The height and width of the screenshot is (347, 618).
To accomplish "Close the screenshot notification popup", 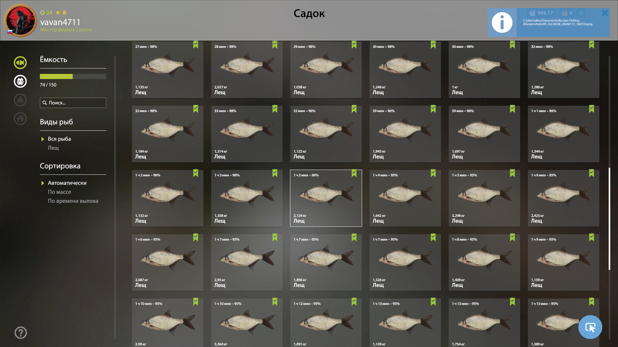I will [604, 13].
